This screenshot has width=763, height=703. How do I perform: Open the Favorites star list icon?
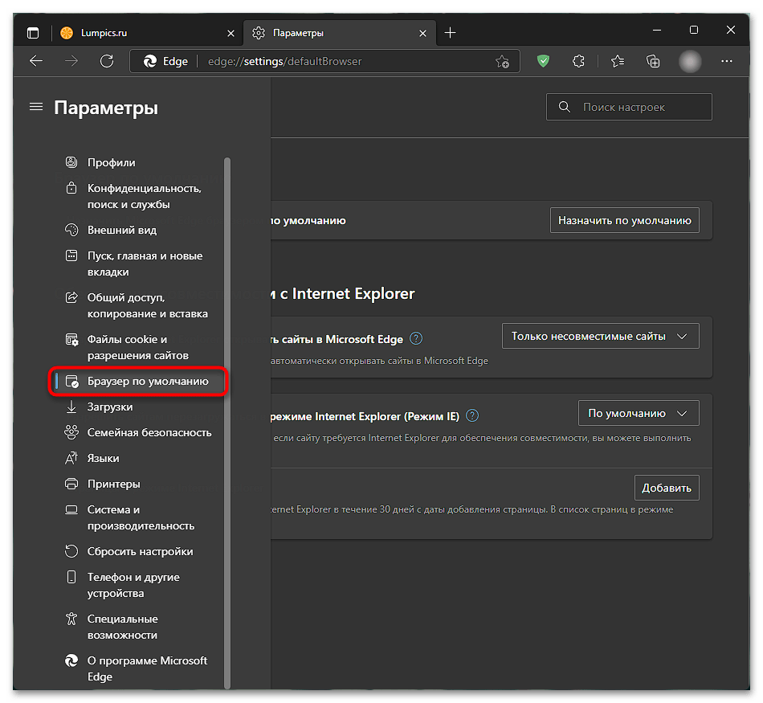[618, 61]
